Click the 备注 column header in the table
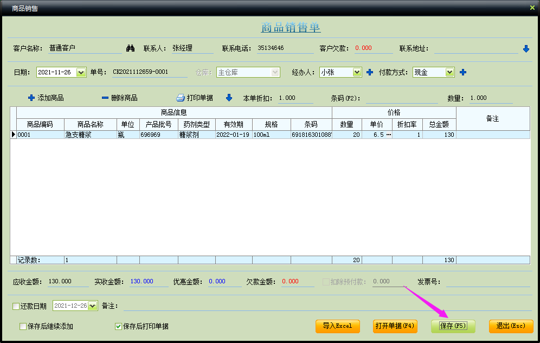This screenshot has width=540, height=343. click(x=493, y=119)
